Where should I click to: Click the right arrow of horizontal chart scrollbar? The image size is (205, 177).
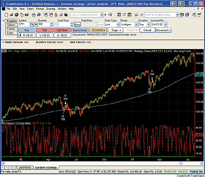pos(202,163)
